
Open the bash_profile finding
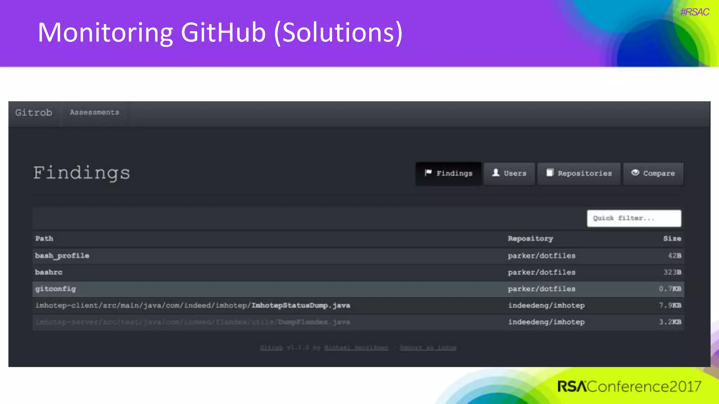pyautogui.click(x=62, y=256)
